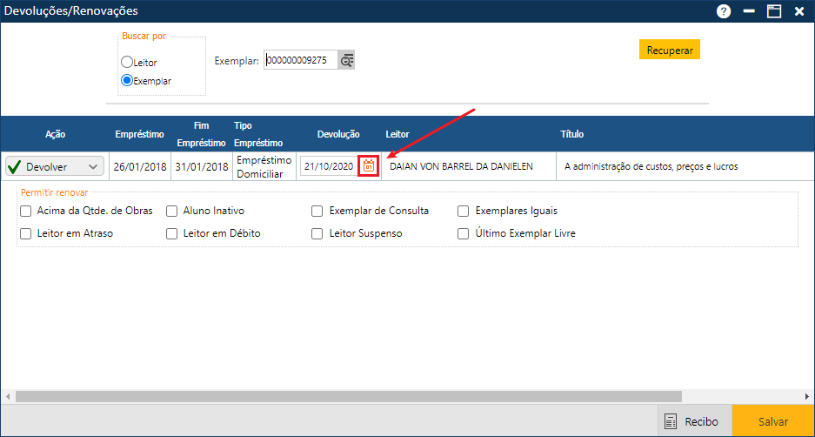Screen dimensions: 815x437
Task: Select the Leitor radio button
Action: coord(127,63)
